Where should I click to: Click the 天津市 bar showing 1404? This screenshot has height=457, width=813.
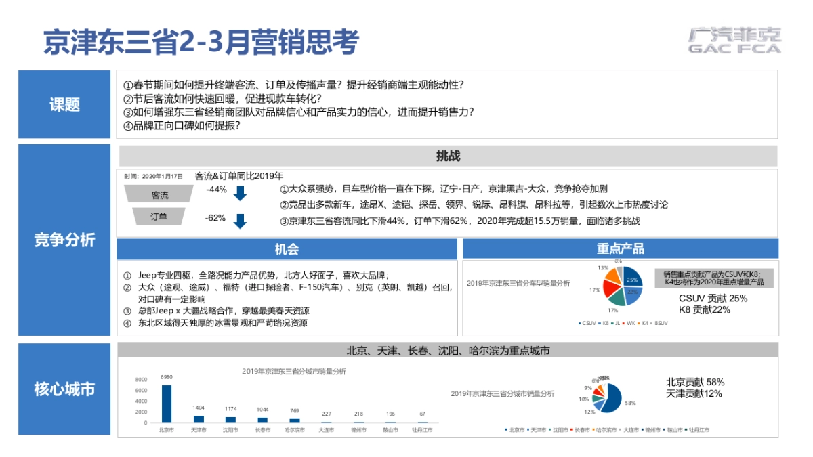coord(198,418)
